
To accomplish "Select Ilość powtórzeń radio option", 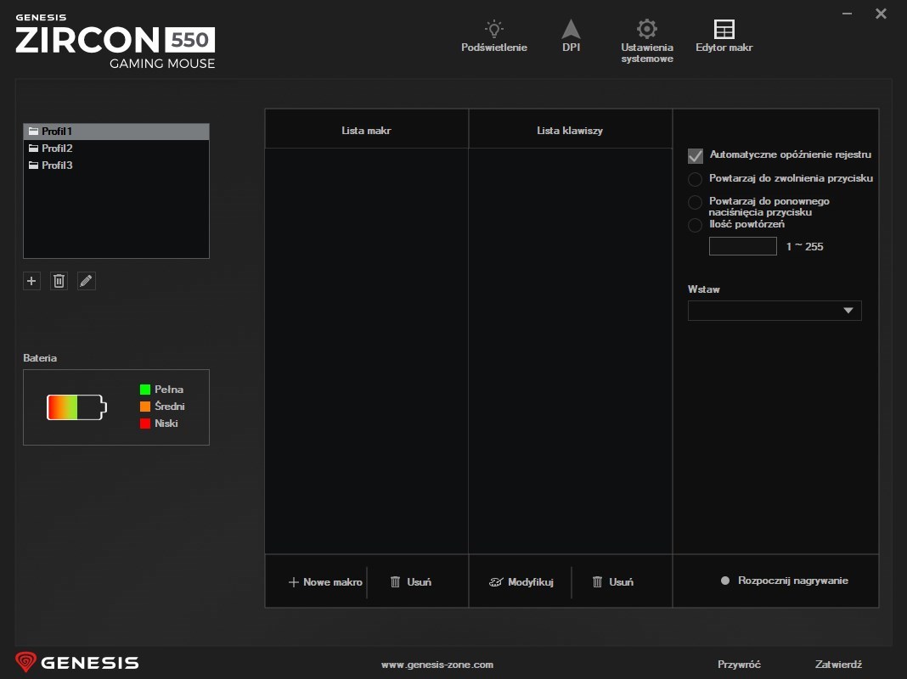I will (x=696, y=225).
